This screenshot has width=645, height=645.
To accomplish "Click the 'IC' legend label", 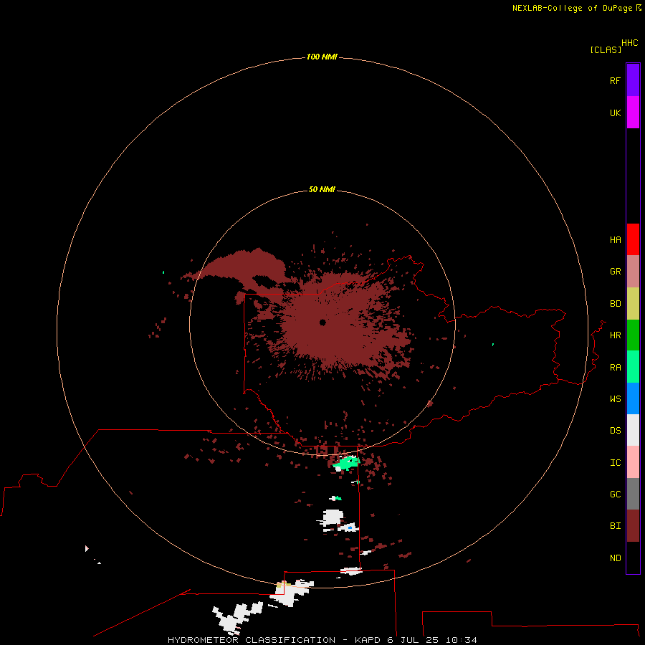I will [x=615, y=463].
